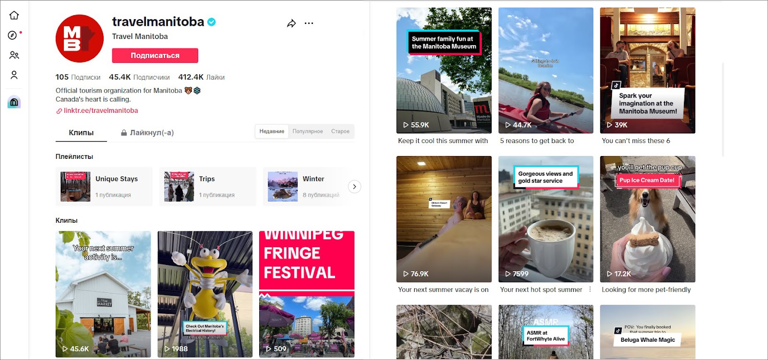Open 'Spark your imagination' museum video

coord(648,71)
